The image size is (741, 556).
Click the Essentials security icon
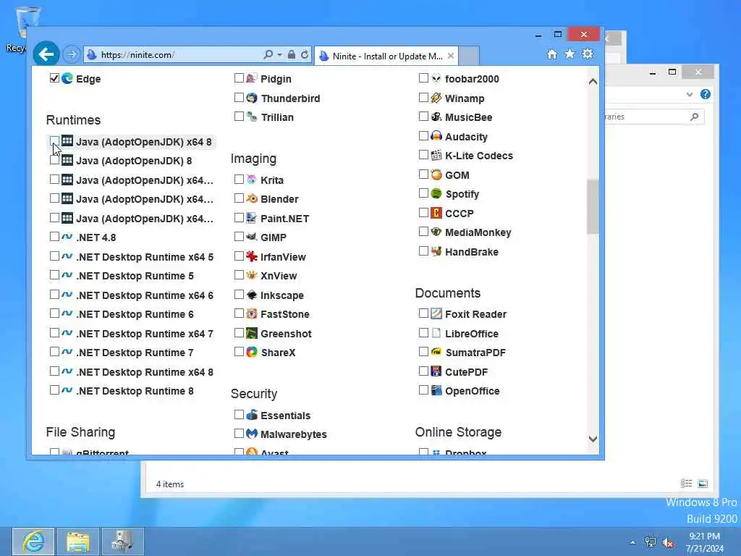pos(252,415)
